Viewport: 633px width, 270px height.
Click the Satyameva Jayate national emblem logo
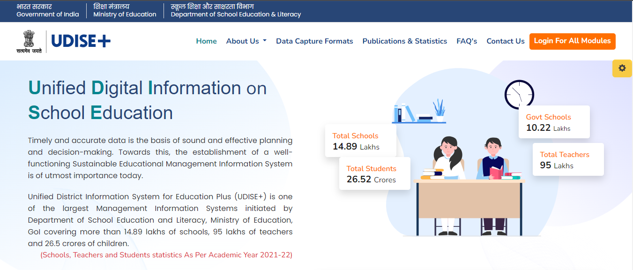click(x=29, y=42)
